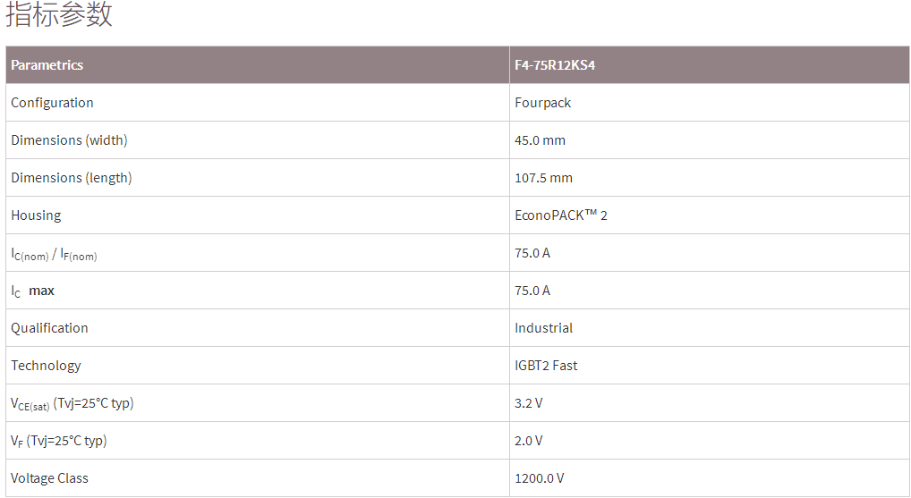Select the EconoPACK 2 value

[561, 215]
